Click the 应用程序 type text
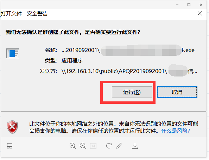Viewport: 209px width, 160px height. tap(72, 61)
